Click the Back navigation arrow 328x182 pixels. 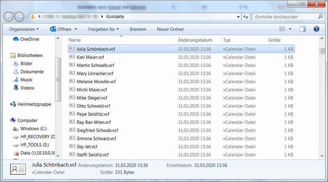point(8,17)
